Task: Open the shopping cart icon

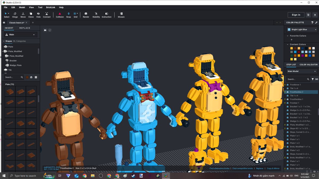Action: 308,15
